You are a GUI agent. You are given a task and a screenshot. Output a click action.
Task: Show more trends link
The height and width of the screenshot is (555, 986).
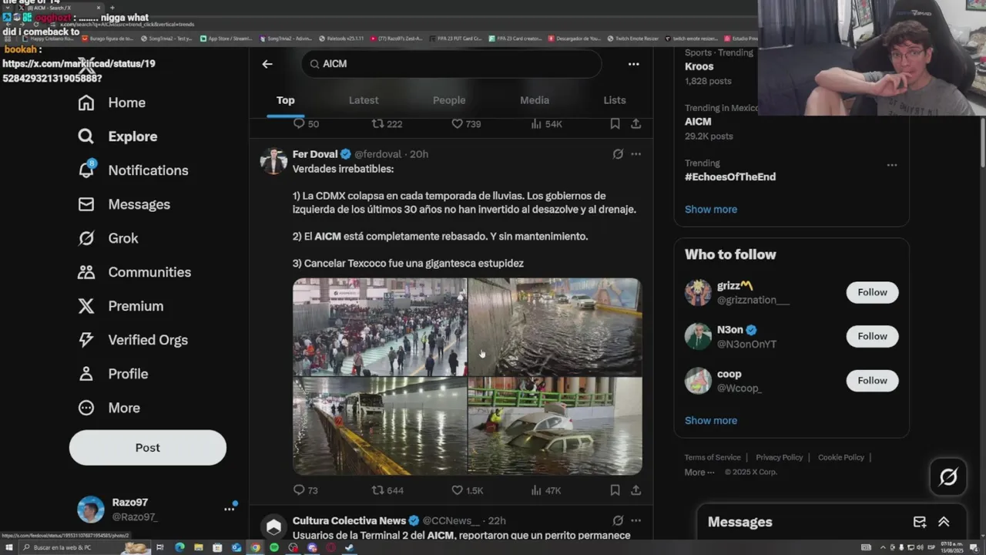(711, 210)
